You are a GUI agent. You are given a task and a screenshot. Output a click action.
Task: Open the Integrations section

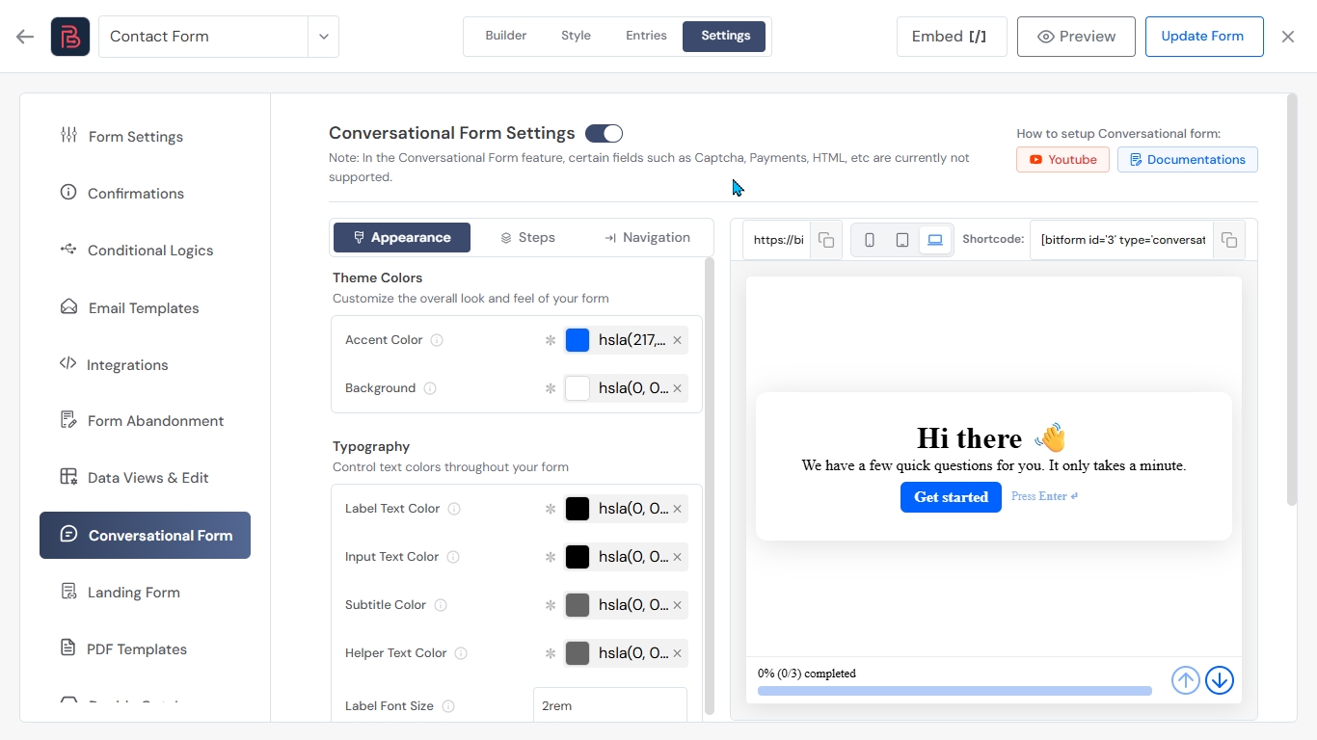pyautogui.click(x=145, y=365)
